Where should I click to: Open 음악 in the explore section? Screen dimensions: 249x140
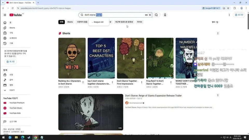click(x=15, y=80)
